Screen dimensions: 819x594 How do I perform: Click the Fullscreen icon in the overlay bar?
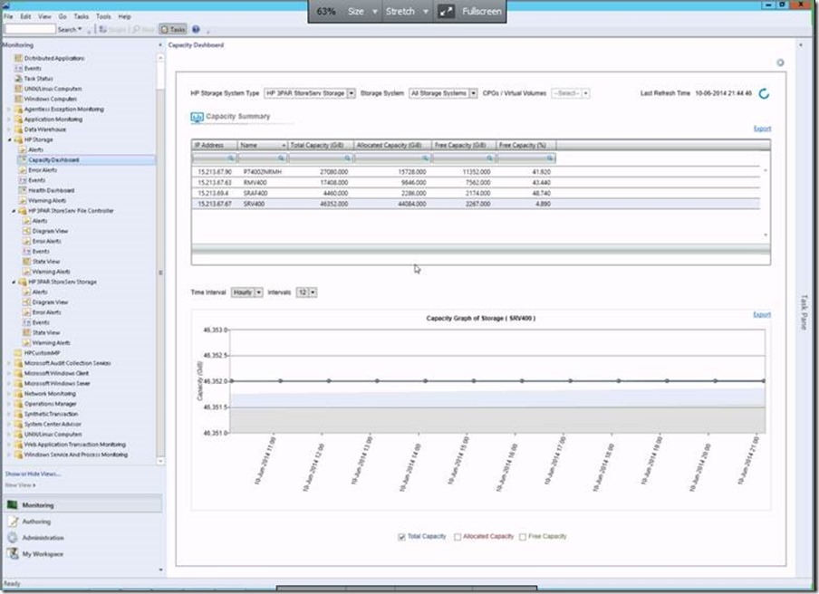[x=446, y=12]
